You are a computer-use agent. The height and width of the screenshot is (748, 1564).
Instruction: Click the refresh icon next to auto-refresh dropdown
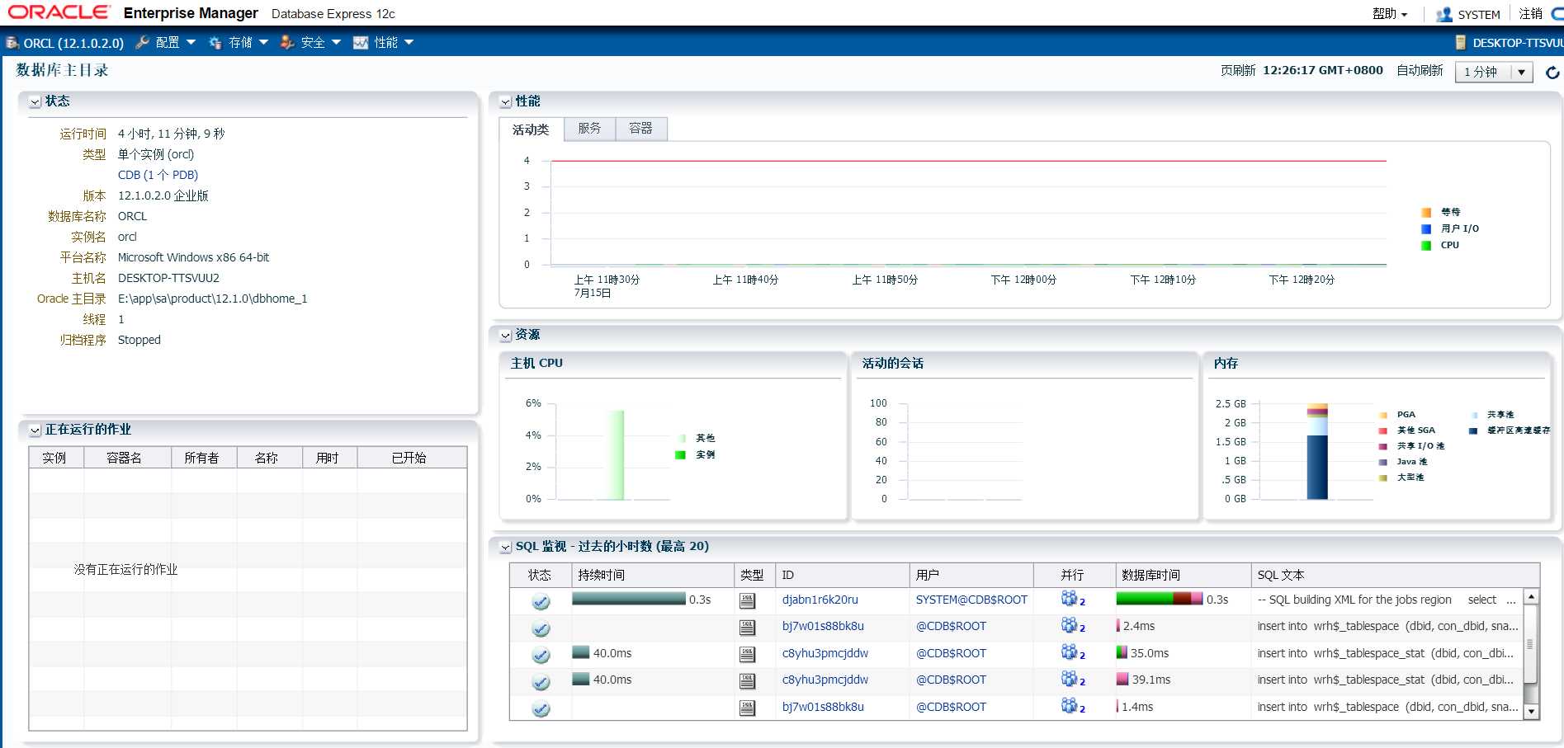tap(1552, 73)
